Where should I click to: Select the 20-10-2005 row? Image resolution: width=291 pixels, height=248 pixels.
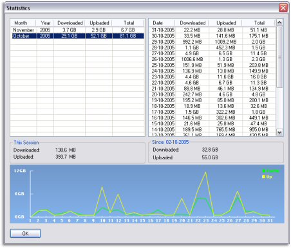coord(212,94)
